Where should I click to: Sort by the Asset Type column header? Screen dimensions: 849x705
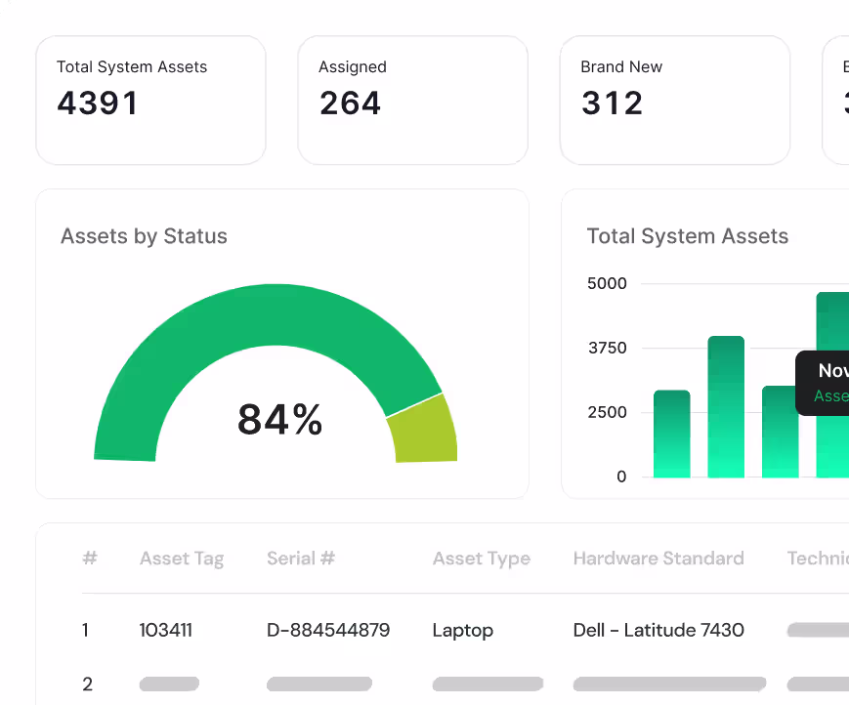[482, 559]
